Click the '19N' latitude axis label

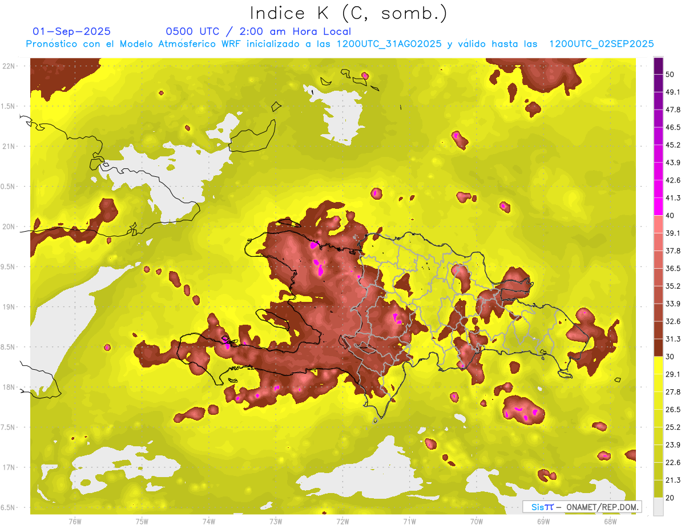(x=9, y=307)
